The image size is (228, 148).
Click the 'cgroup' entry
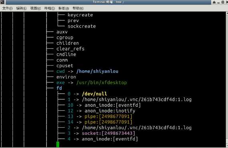pos(65,38)
